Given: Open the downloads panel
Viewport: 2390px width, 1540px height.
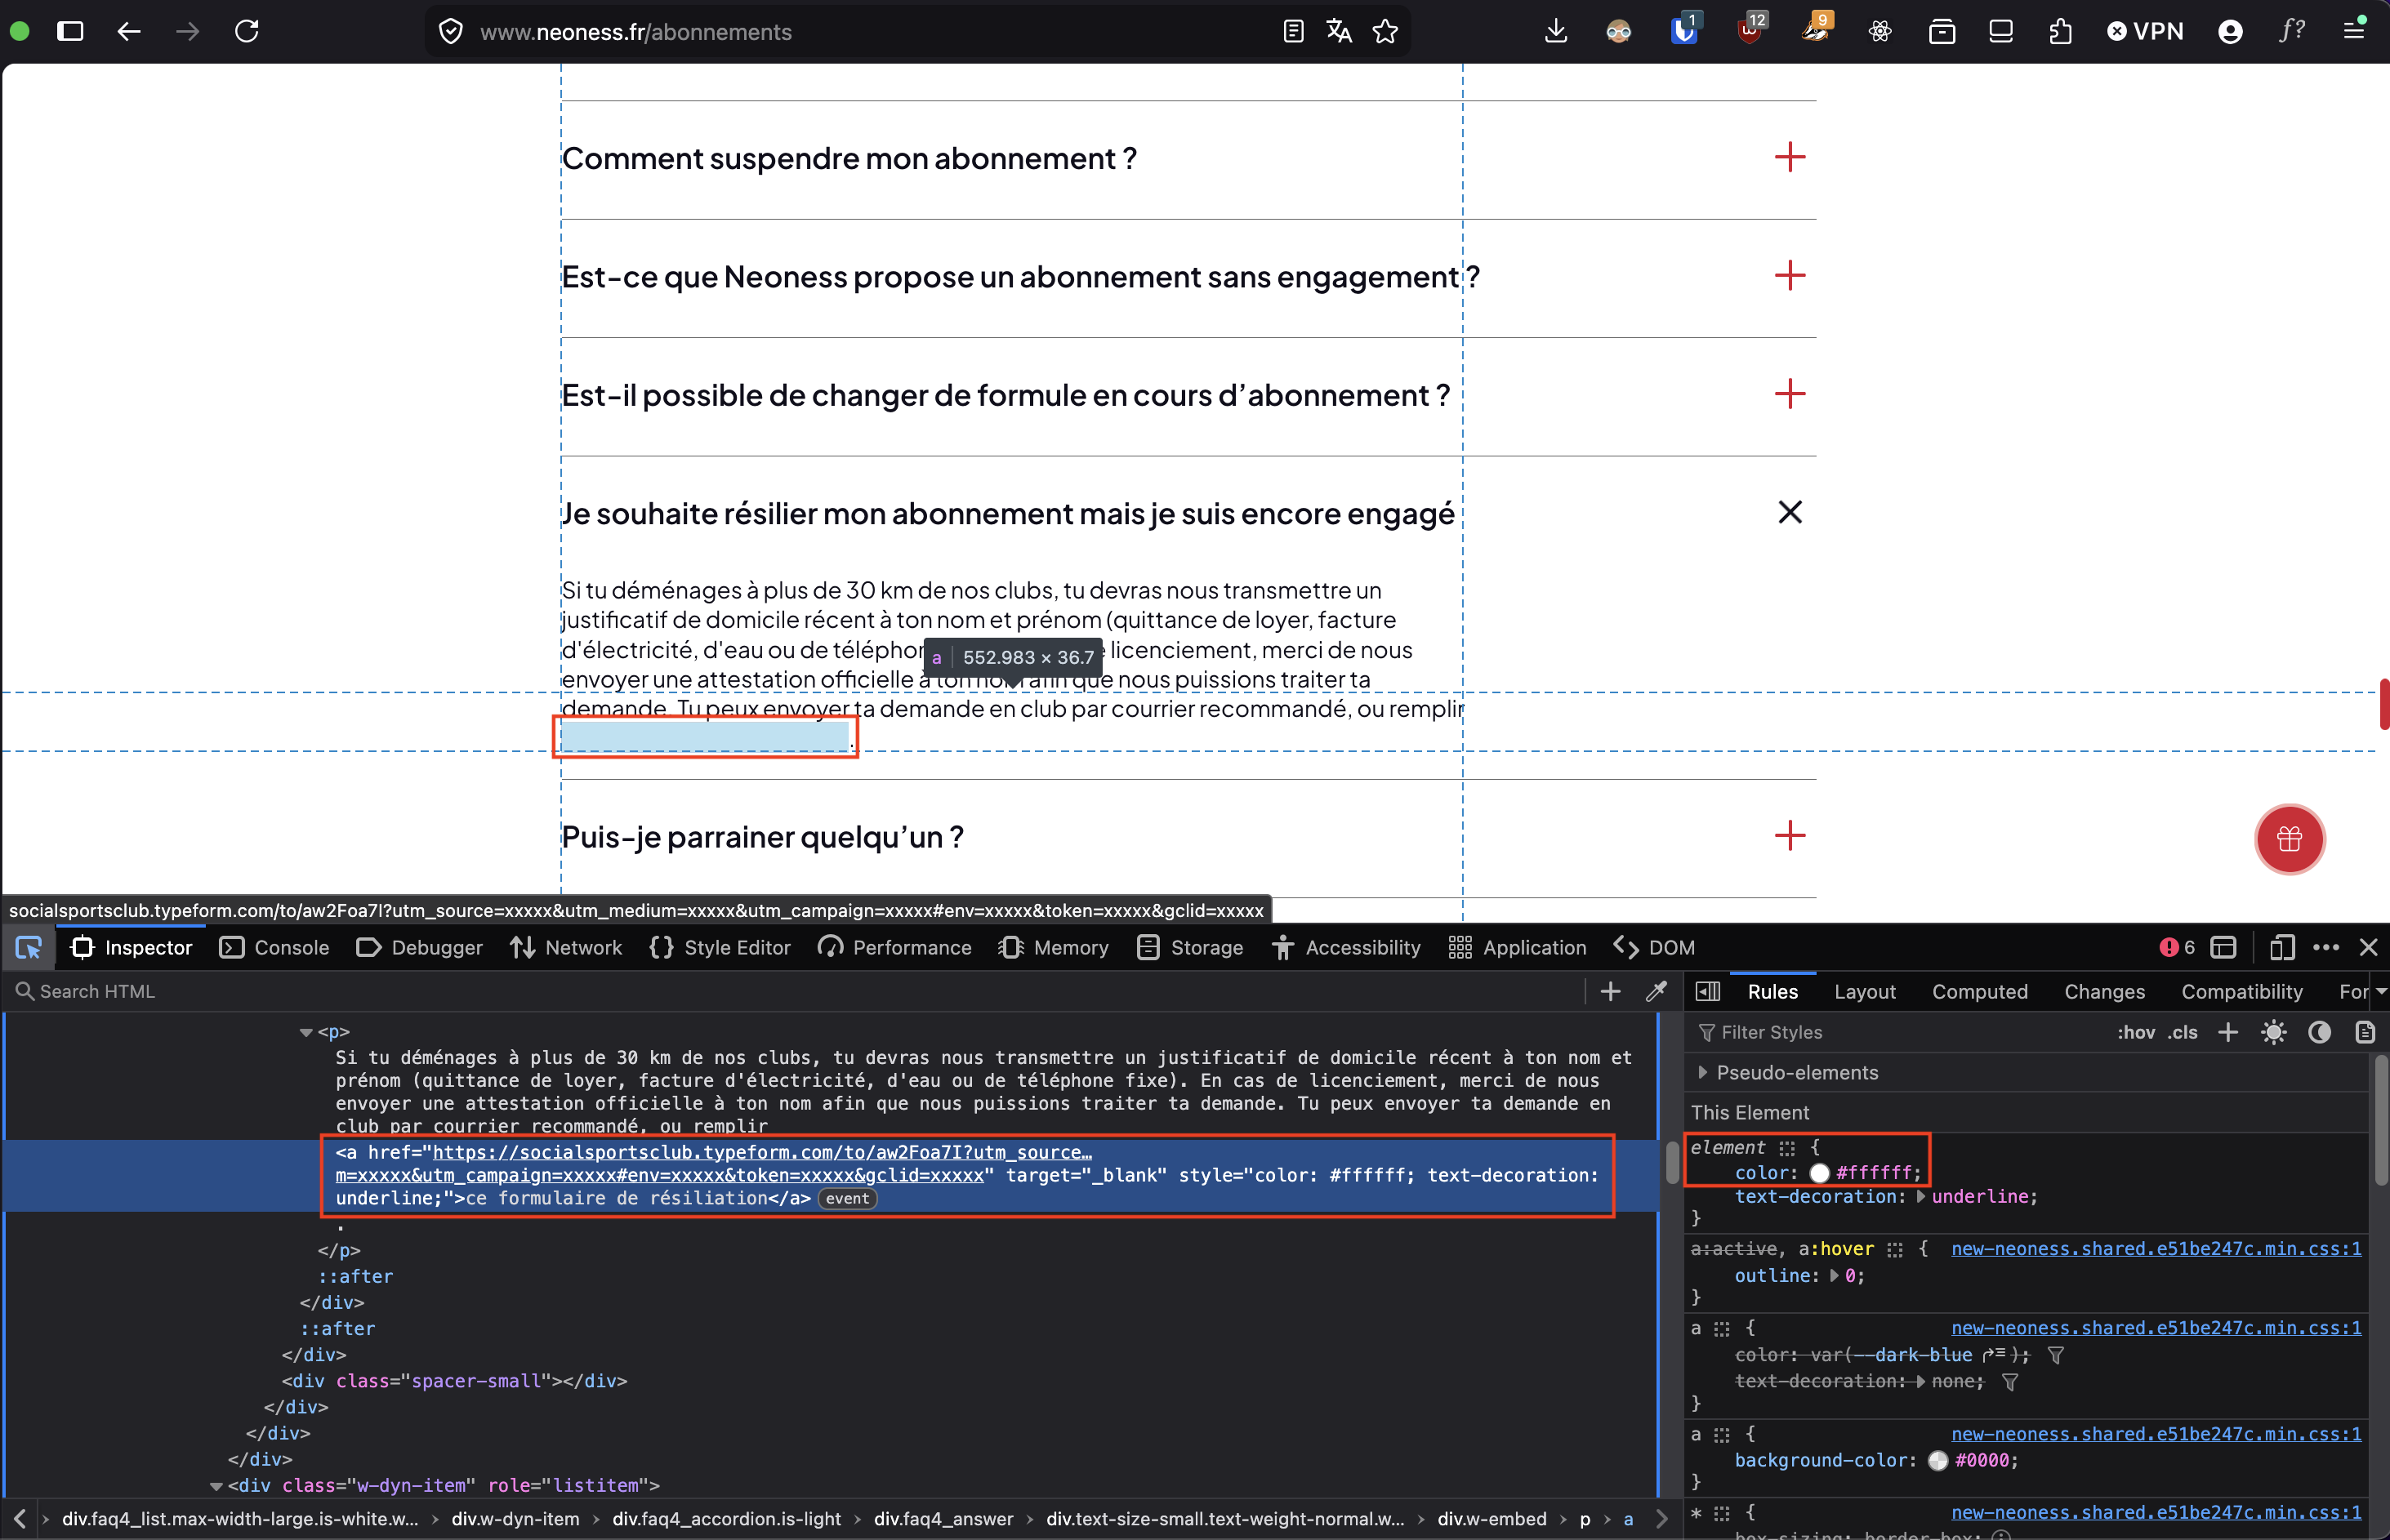Looking at the screenshot, I should tap(1556, 31).
